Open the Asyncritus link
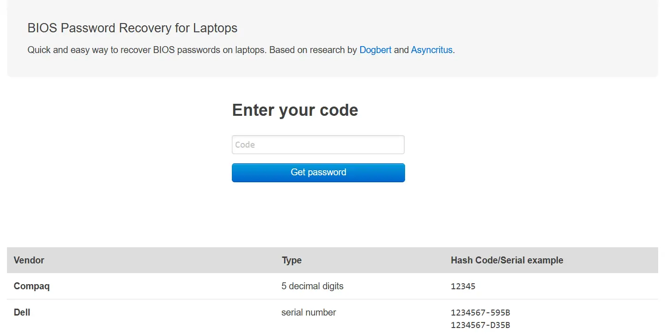This screenshot has height=334, width=666. click(x=431, y=50)
